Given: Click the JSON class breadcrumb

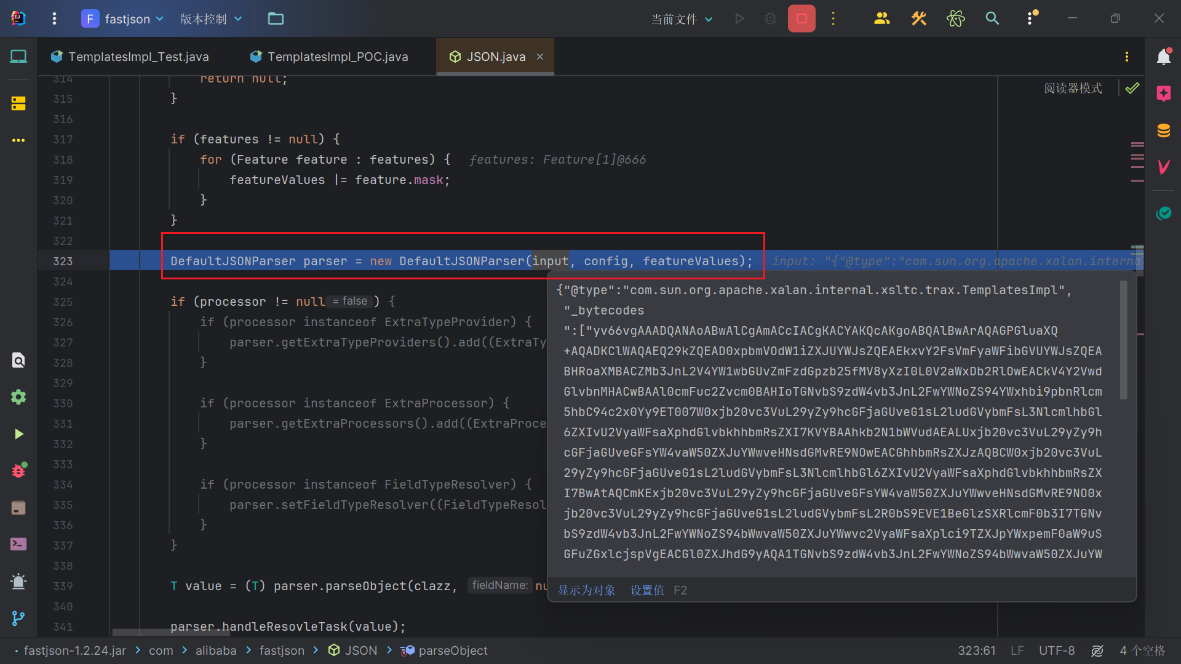Looking at the screenshot, I should pyautogui.click(x=353, y=650).
